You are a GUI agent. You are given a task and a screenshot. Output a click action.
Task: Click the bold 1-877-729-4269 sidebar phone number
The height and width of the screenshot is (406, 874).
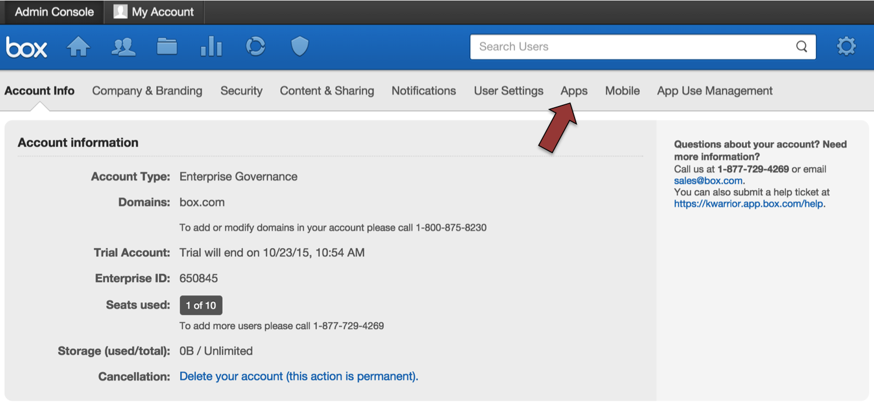click(753, 169)
